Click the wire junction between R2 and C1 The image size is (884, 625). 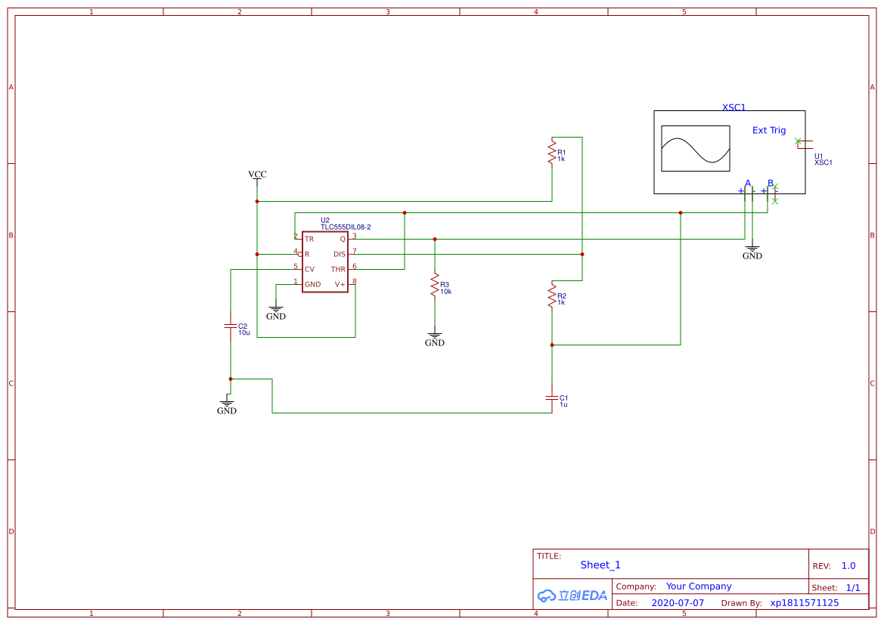[552, 345]
